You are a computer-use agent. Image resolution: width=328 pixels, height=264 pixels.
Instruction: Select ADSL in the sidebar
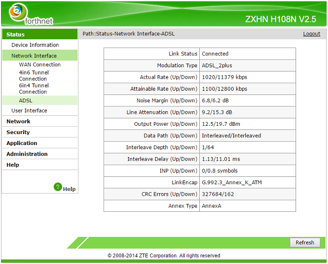click(x=40, y=100)
